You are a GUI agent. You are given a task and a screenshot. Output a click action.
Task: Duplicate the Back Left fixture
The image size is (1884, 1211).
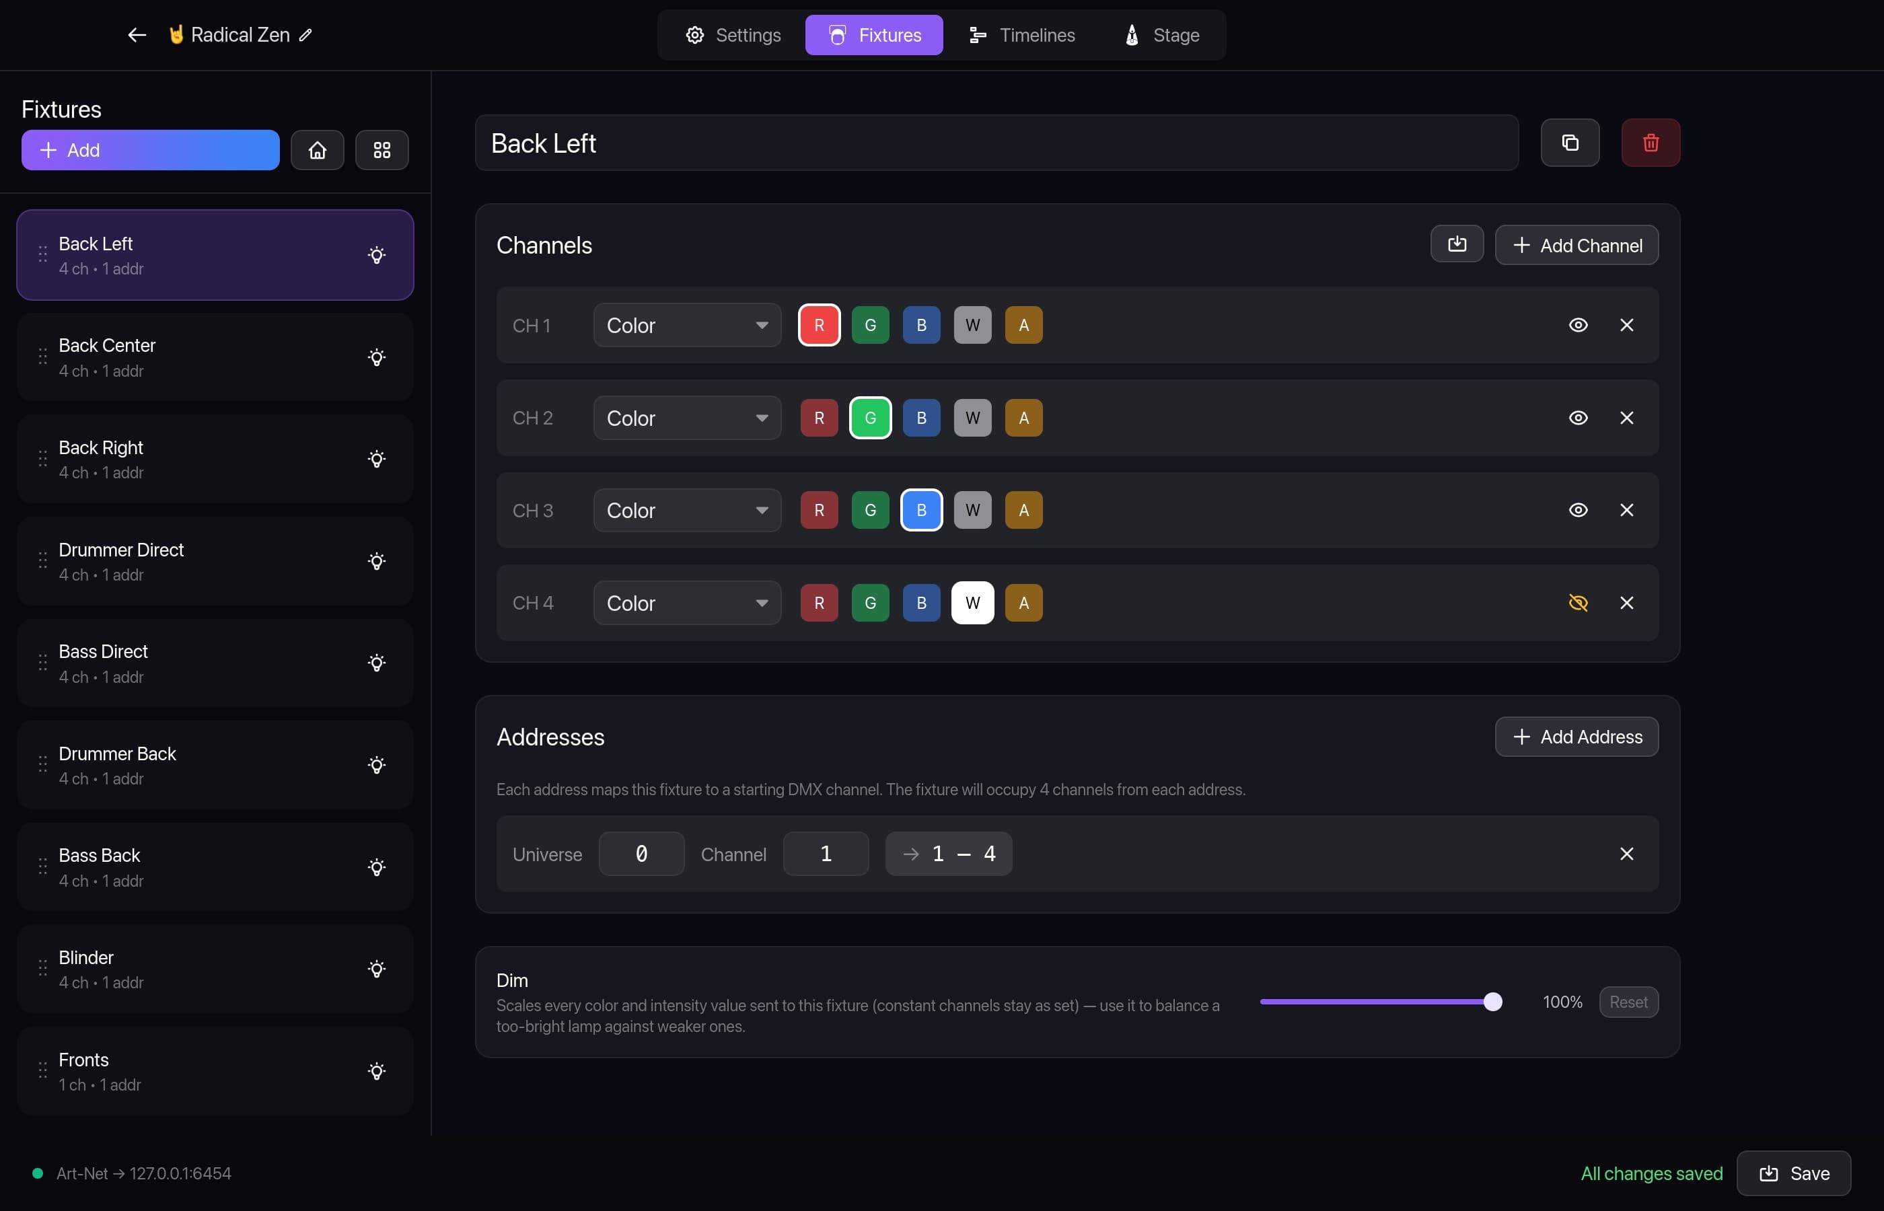click(x=1570, y=143)
